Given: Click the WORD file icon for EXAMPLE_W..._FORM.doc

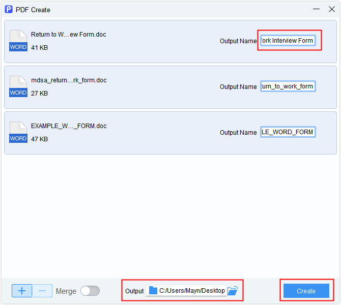Looking at the screenshot, I should coord(18,132).
